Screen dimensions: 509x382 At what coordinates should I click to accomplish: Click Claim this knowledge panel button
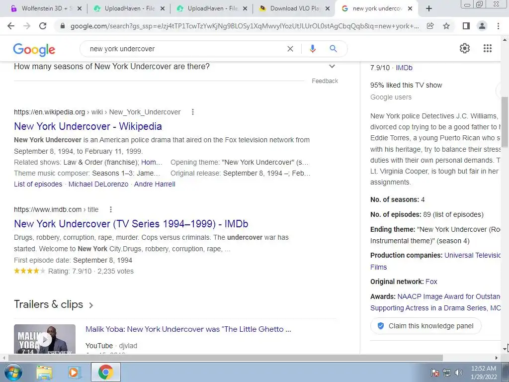point(426,326)
